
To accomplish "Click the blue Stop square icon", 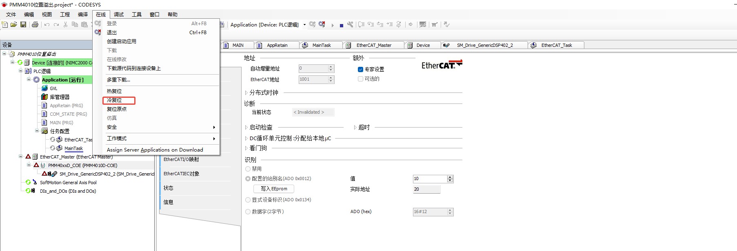I will click(x=342, y=25).
